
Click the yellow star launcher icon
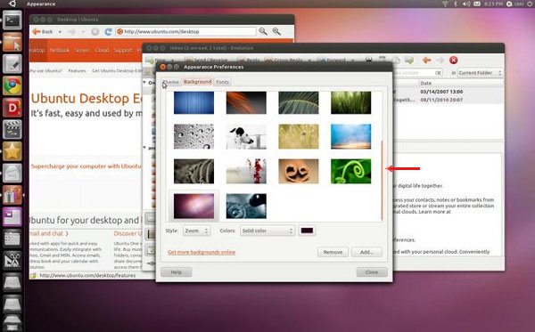point(12,150)
